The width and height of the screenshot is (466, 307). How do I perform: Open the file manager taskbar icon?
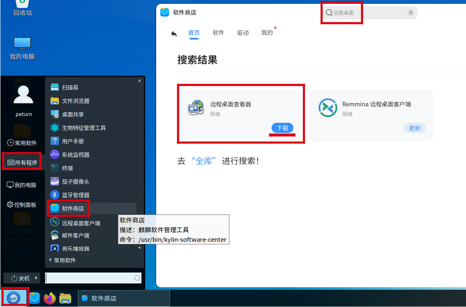pos(65,298)
